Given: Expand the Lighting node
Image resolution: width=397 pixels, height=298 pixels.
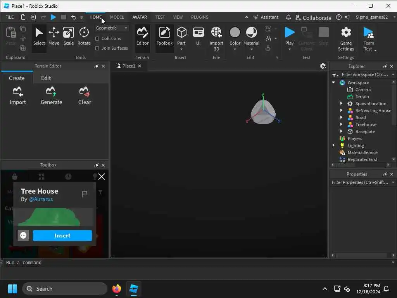Looking at the screenshot, I should (x=333, y=145).
